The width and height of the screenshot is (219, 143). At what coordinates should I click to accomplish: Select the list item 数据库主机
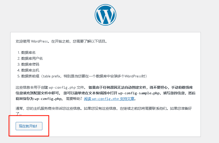[x=30, y=70]
